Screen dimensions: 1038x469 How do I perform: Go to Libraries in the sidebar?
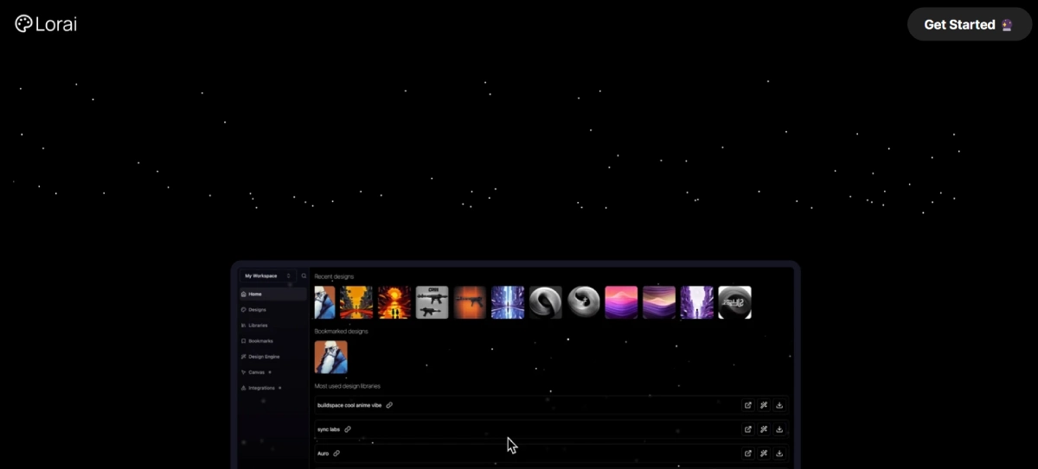point(258,326)
